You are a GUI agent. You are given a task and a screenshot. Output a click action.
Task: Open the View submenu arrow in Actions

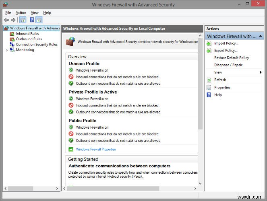pos(261,72)
